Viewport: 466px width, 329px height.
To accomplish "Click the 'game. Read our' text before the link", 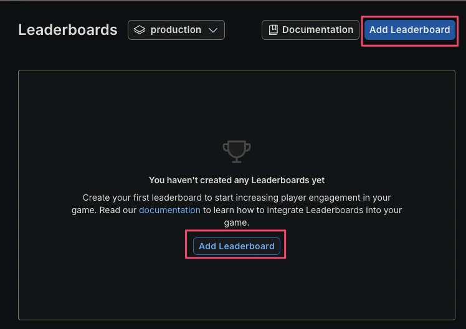I will pyautogui.click(x=104, y=210).
